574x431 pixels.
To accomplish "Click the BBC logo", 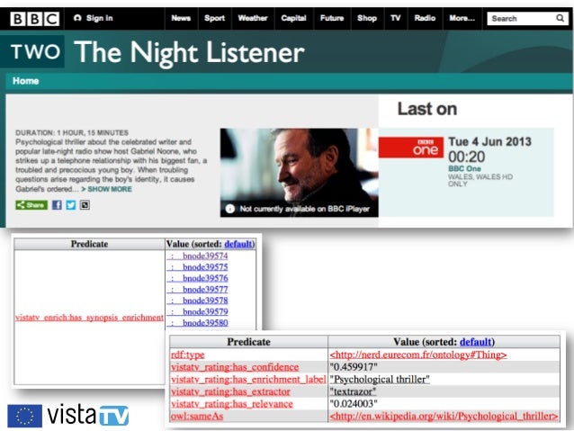I will (34, 19).
